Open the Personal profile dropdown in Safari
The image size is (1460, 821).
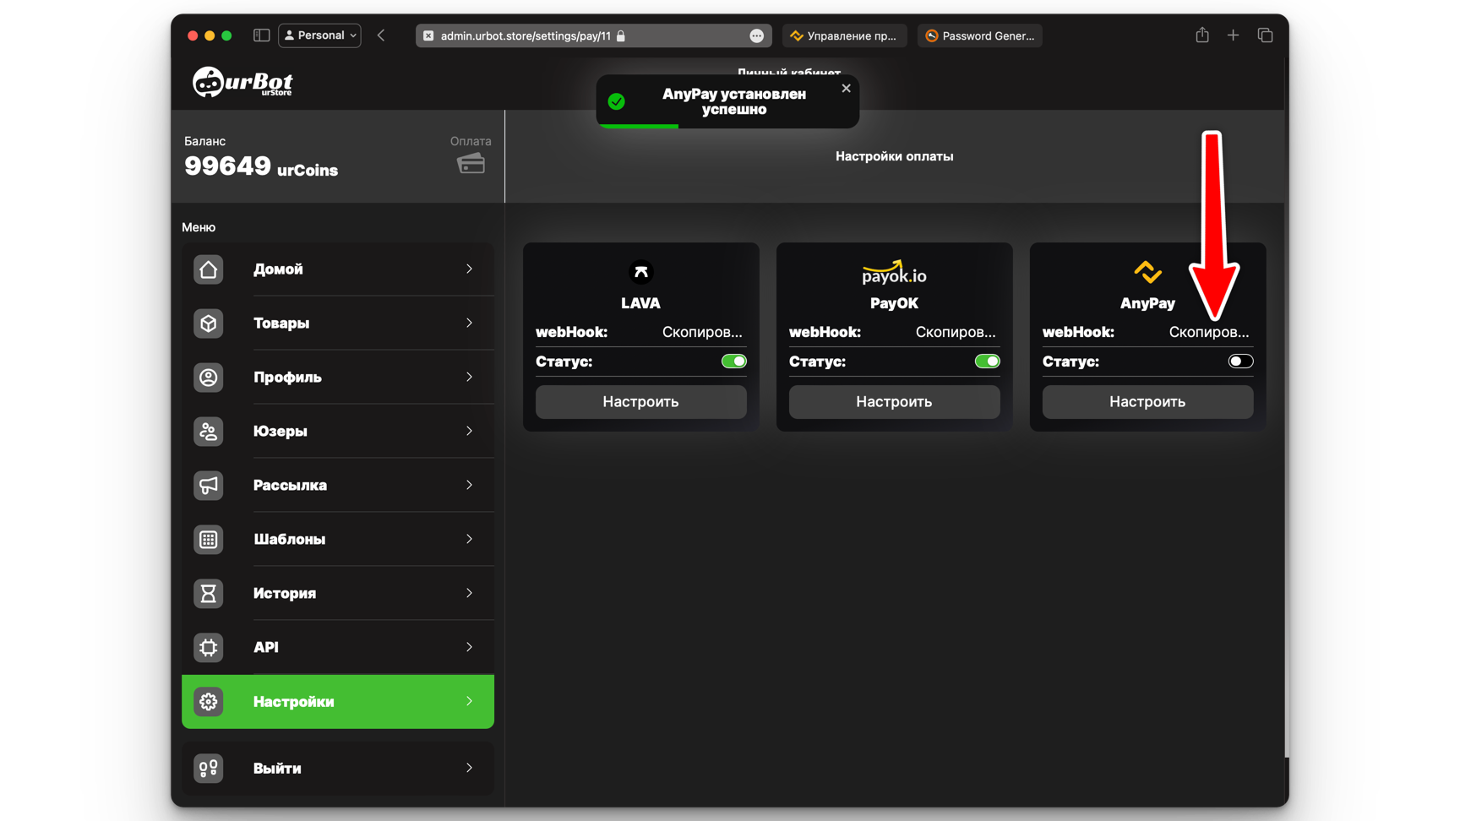click(319, 35)
